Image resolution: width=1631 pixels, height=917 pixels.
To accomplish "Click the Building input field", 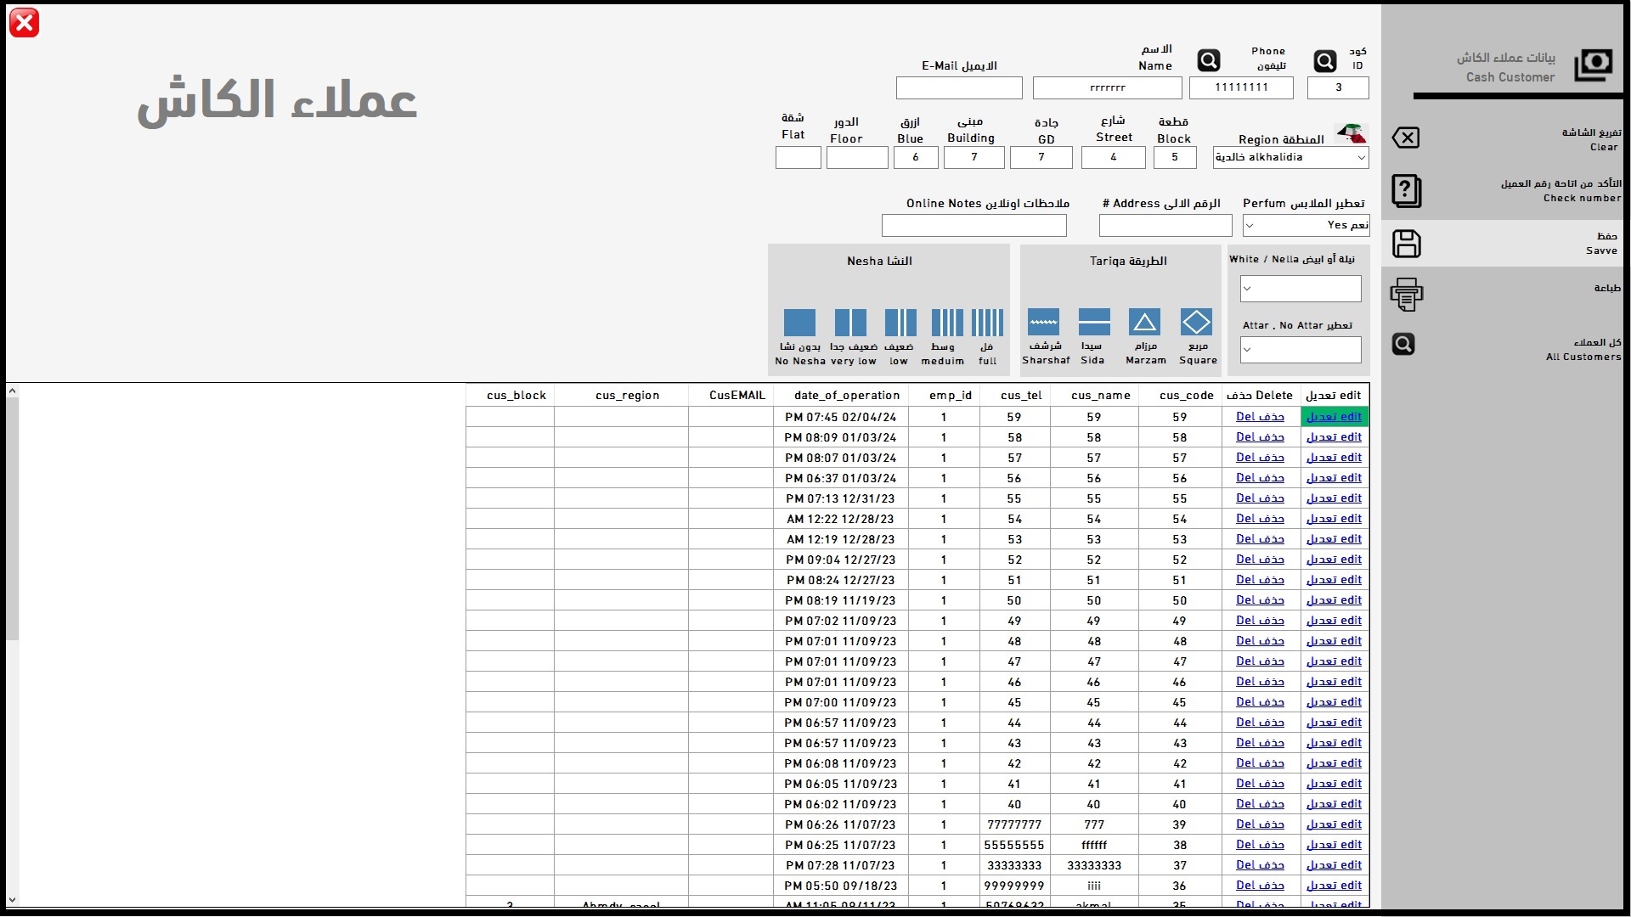I will click(974, 157).
